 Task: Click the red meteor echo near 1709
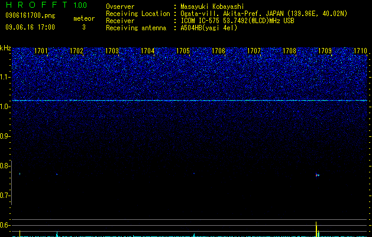coord(317,175)
